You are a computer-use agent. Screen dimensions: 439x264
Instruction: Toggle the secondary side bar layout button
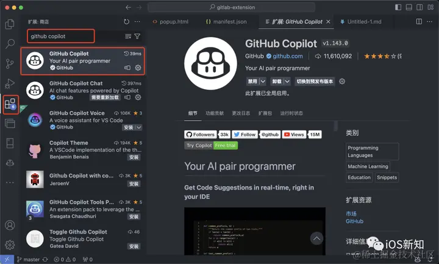coord(419,7)
